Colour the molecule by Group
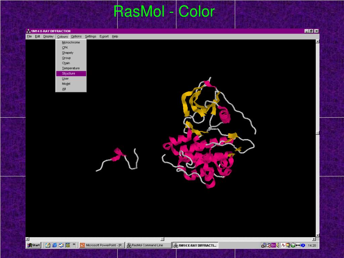Image resolution: width=344 pixels, height=258 pixels. pyautogui.click(x=71, y=58)
